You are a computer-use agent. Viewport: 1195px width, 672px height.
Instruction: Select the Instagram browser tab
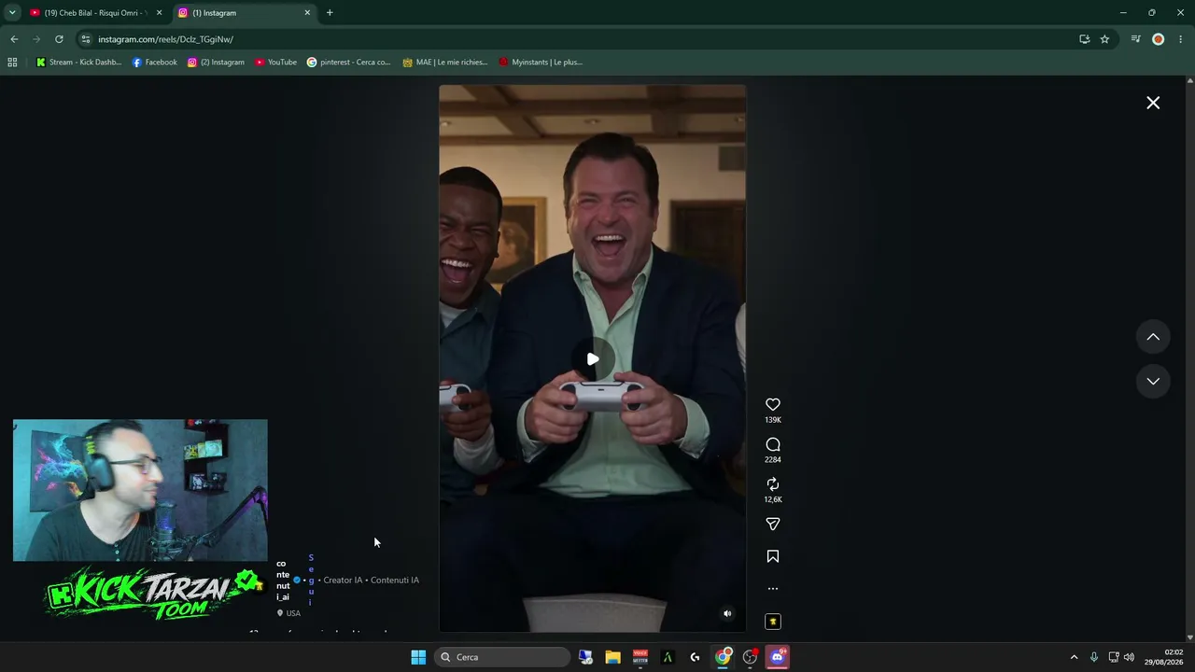tap(245, 13)
